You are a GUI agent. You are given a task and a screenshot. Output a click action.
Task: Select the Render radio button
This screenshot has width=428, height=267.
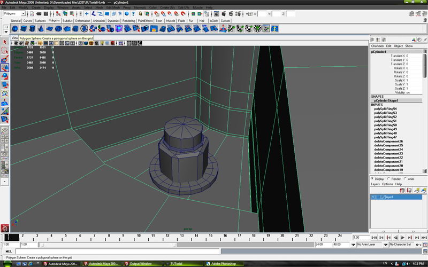click(389, 179)
